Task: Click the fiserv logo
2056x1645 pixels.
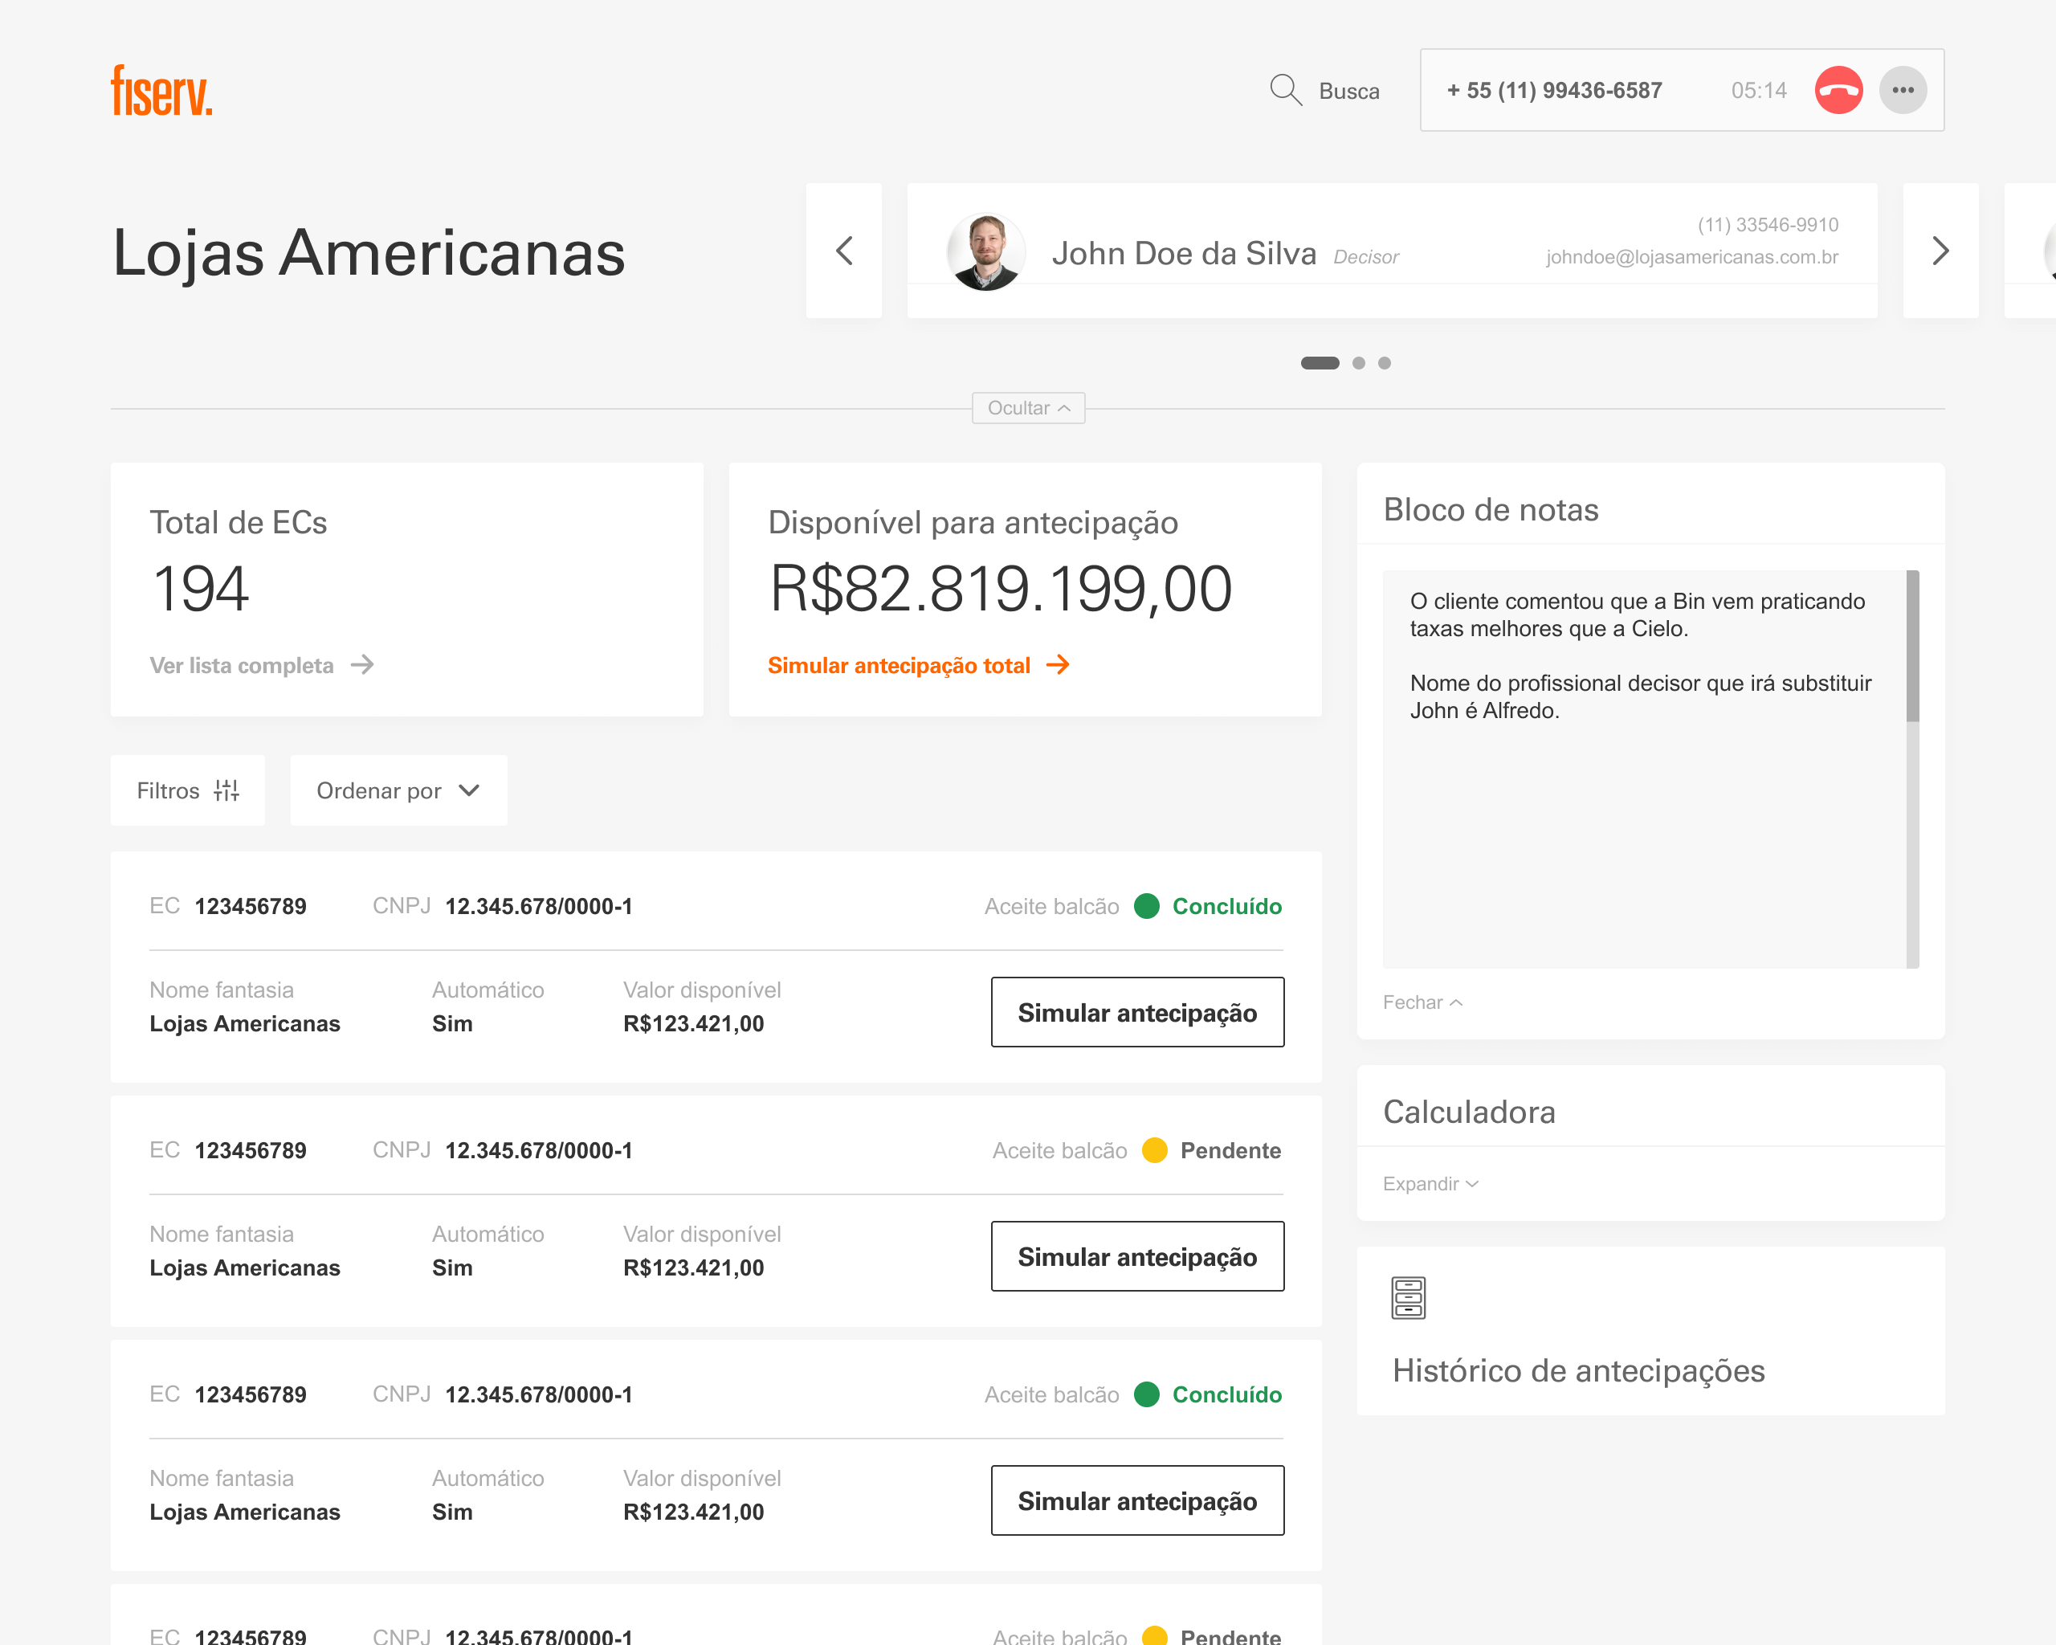Action: click(x=161, y=91)
